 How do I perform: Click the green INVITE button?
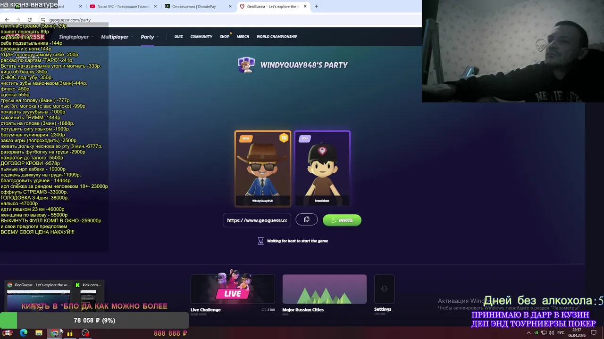(342, 220)
